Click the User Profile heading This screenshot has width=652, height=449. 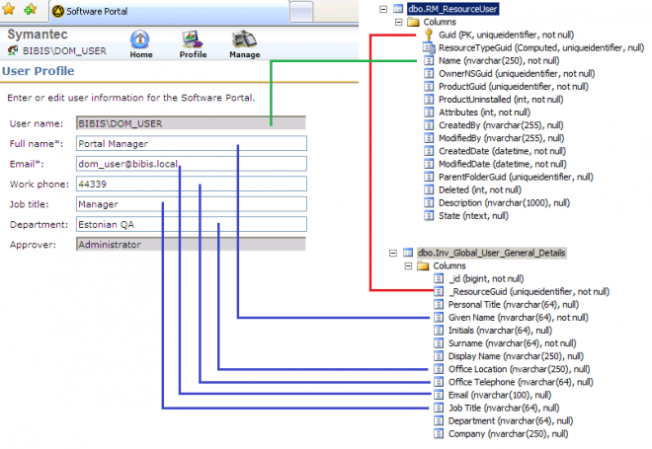[39, 71]
